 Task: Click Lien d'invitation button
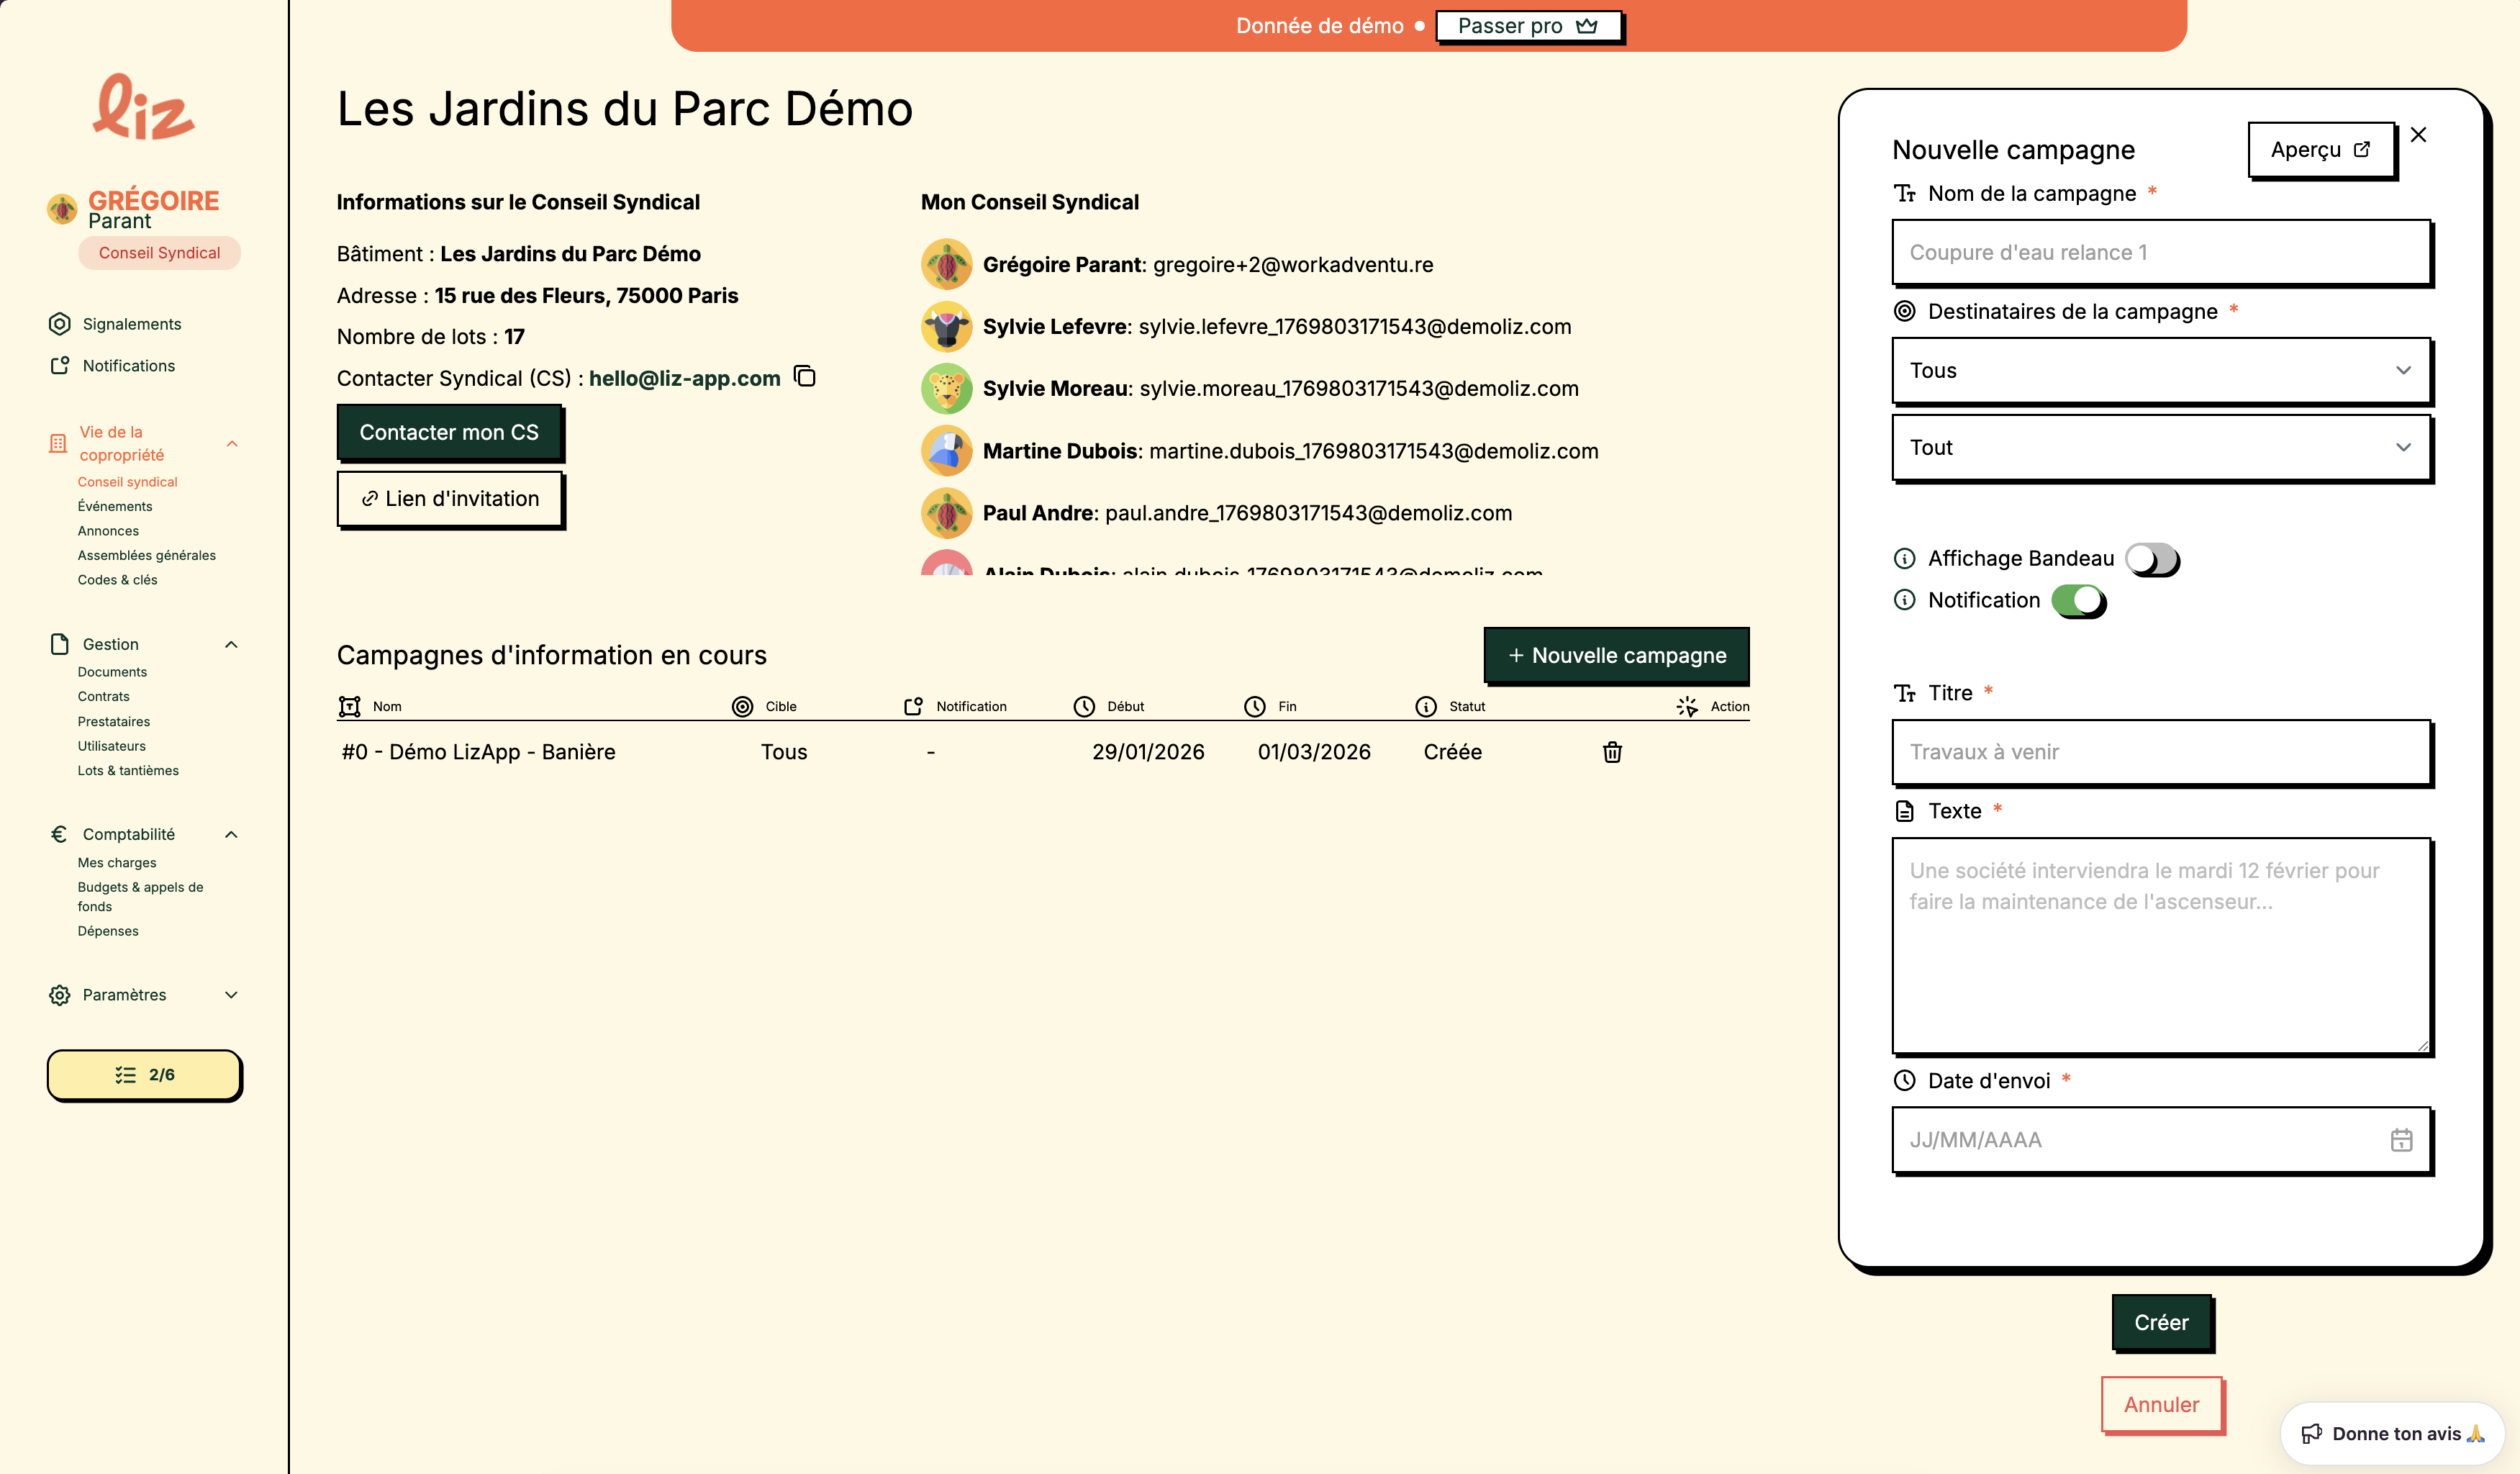pos(449,498)
